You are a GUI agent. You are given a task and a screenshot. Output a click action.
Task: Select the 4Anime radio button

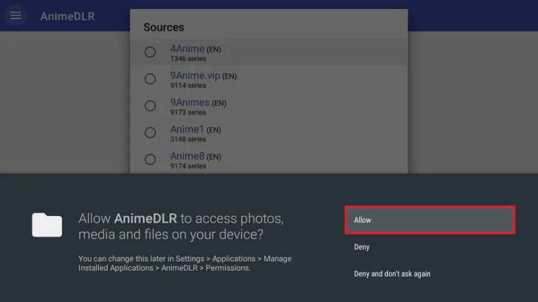point(150,53)
